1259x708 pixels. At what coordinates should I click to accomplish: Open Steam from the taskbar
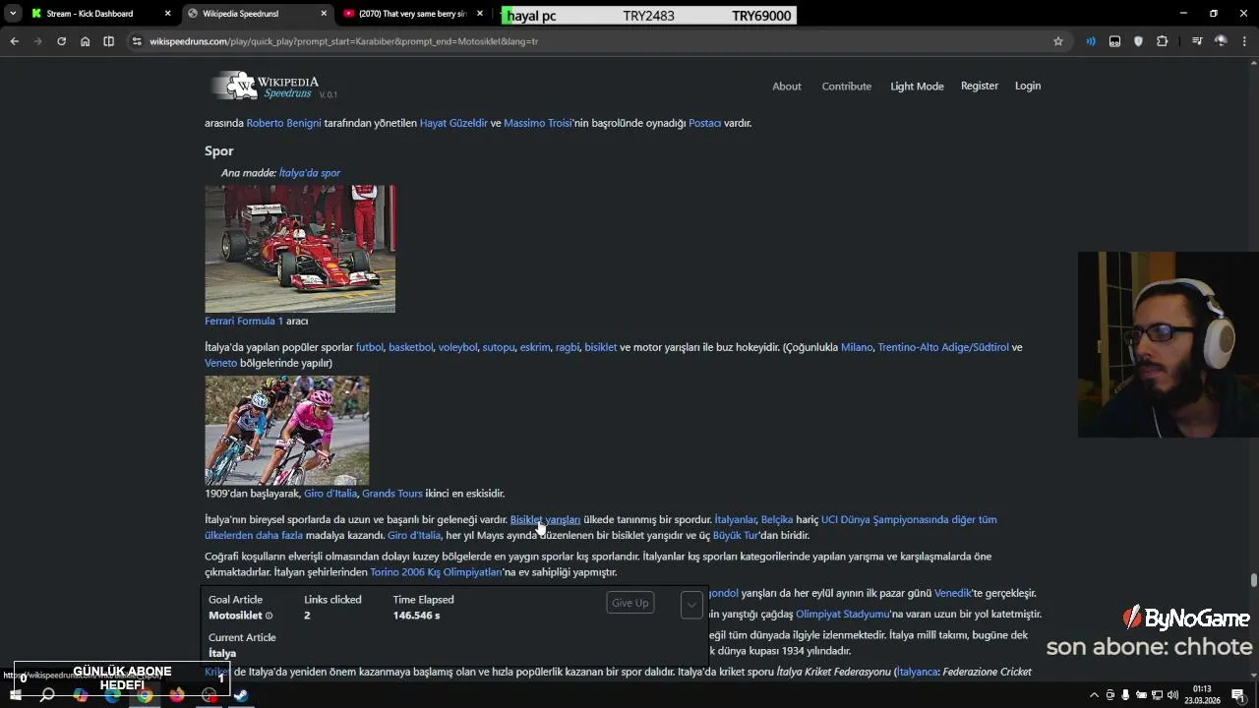pos(241,695)
